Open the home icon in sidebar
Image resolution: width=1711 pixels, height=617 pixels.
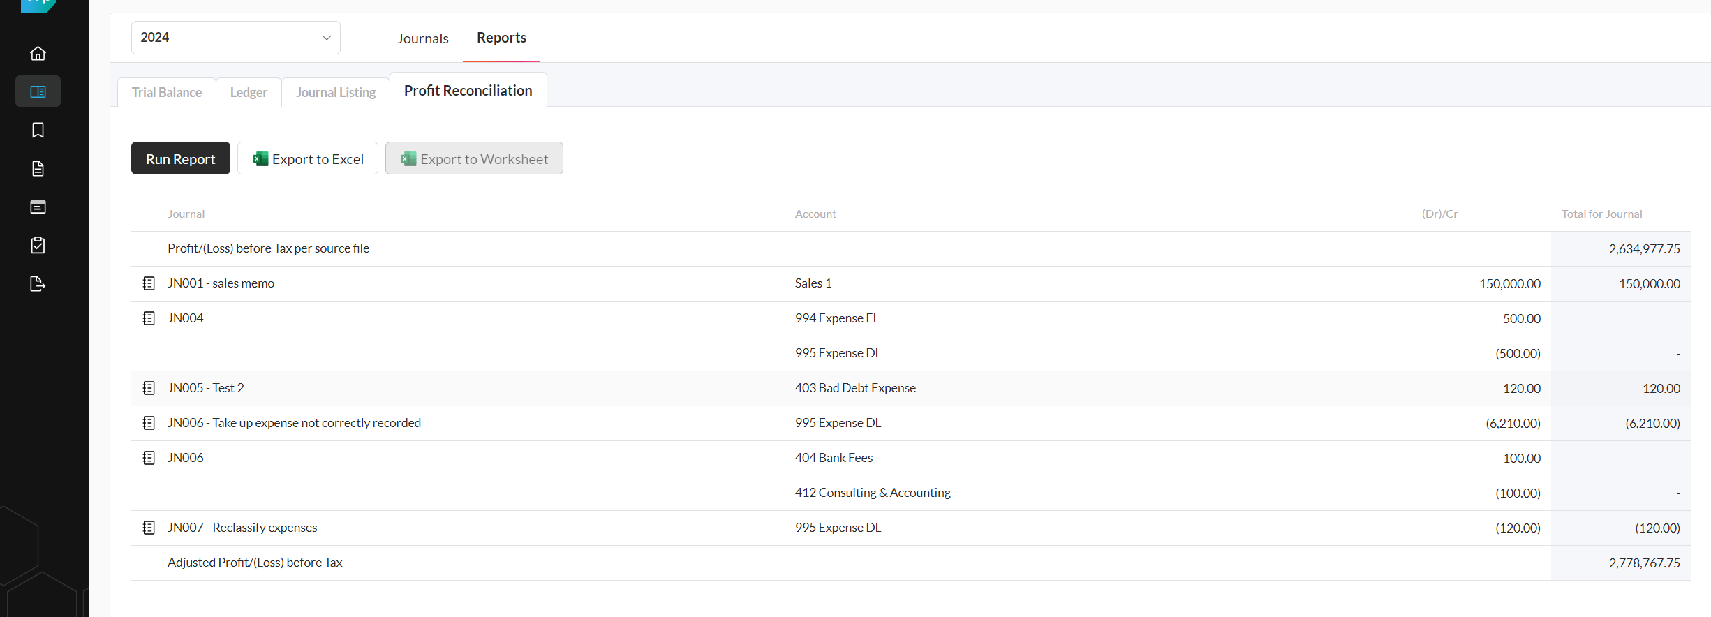coord(38,53)
